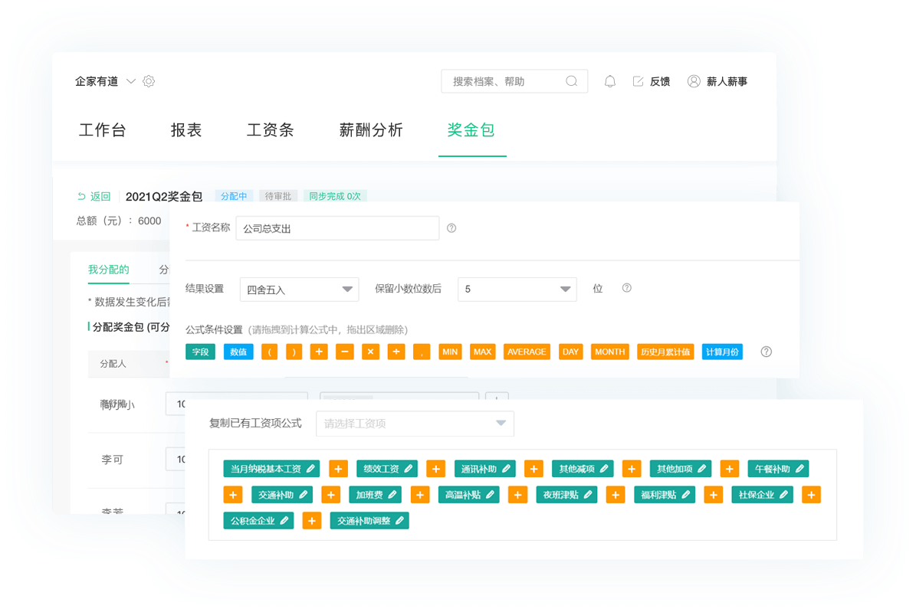Image resolution: width=916 pixels, height=612 pixels.
Task: Insert the MIN function
Action: pos(450,352)
